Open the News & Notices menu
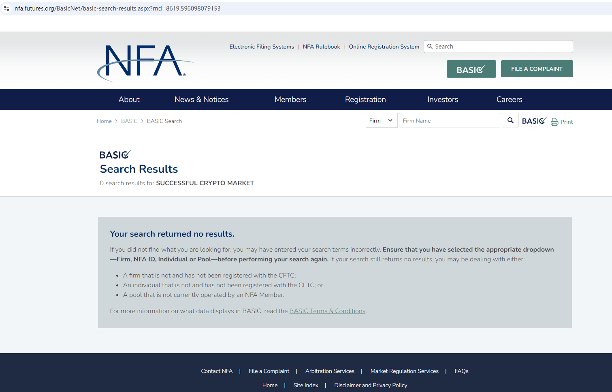This screenshot has width=612, height=392. (x=201, y=100)
